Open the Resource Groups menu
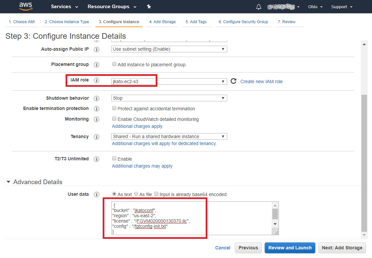The width and height of the screenshot is (372, 258). point(112,7)
